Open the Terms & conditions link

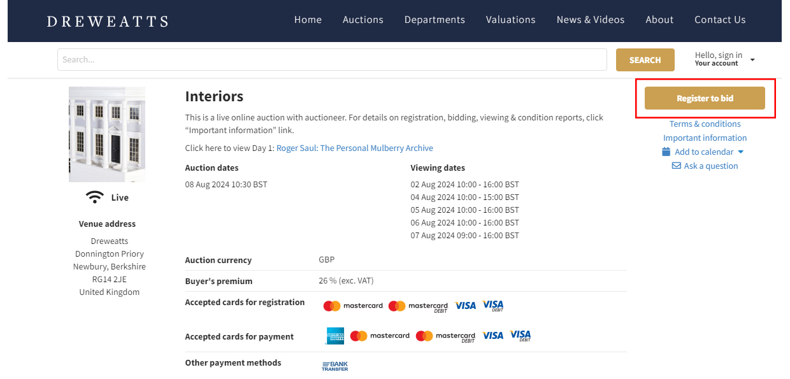pyautogui.click(x=705, y=124)
